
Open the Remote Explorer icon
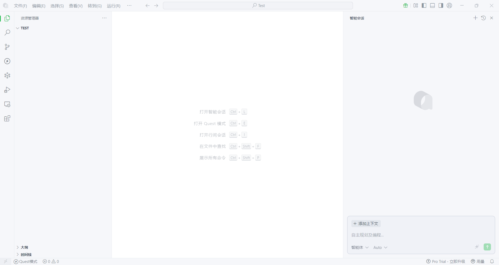7,104
